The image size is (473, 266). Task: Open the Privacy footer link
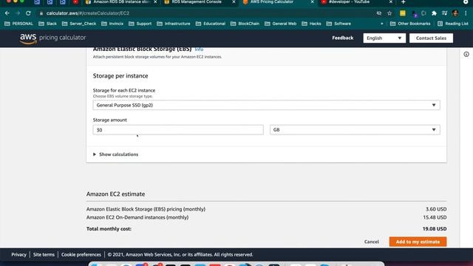[18, 254]
